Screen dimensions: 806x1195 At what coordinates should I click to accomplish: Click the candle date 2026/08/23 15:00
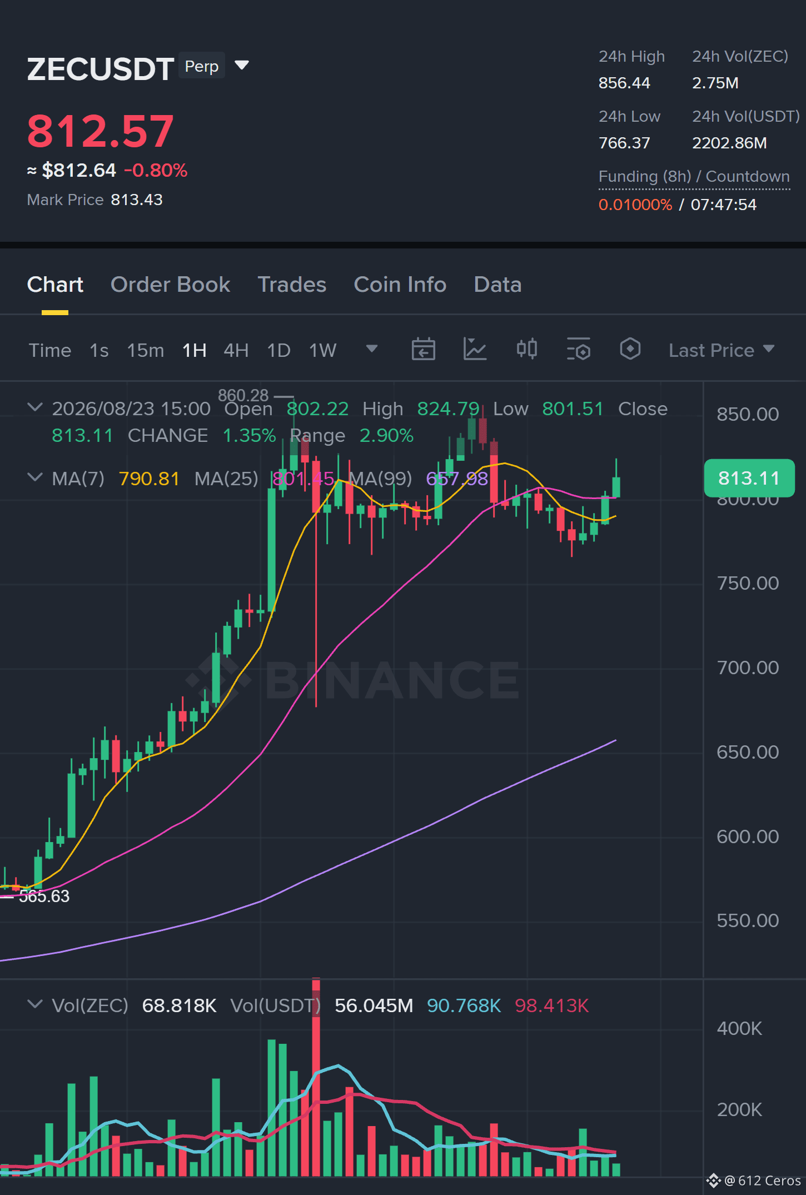(131, 409)
